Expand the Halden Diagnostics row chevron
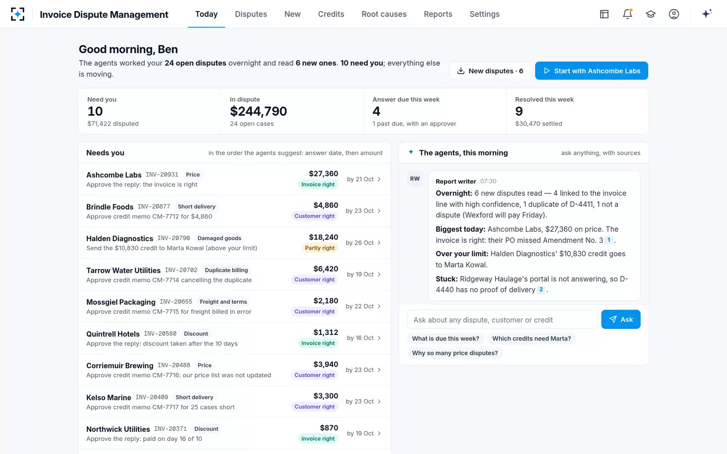 click(x=379, y=243)
